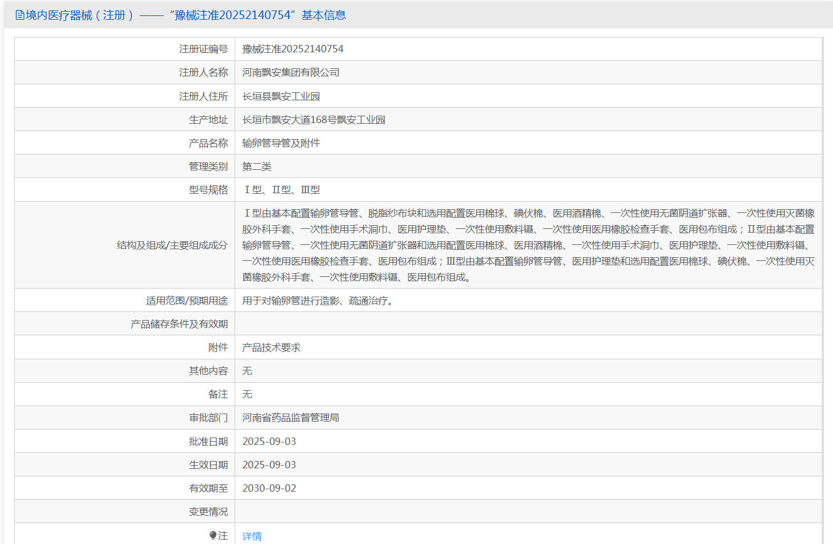Image resolution: width=833 pixels, height=544 pixels.
Task: Click the 备注 label
Action: (218, 394)
